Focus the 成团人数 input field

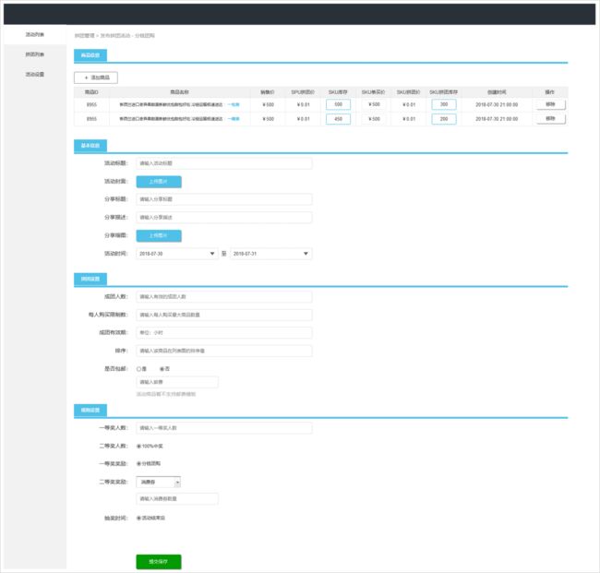pyautogui.click(x=224, y=297)
